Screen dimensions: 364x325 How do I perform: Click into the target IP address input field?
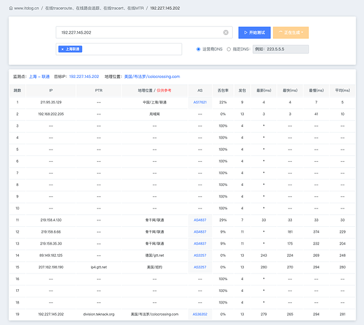tap(144, 32)
